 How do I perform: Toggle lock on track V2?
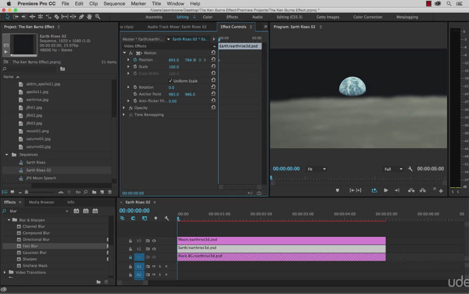(131, 249)
